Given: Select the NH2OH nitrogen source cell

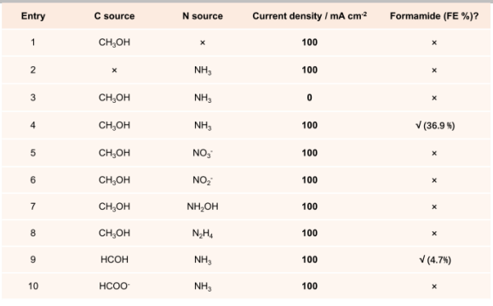Looking at the screenshot, I should pos(203,207).
